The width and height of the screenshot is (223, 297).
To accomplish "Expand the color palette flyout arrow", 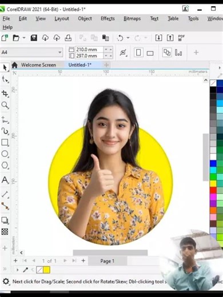I will (220, 67).
